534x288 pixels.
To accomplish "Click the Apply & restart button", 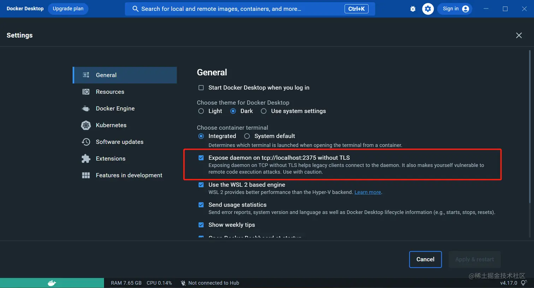I will (x=474, y=259).
